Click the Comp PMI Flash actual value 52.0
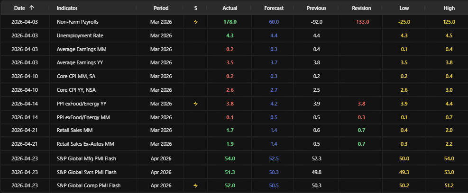This screenshot has width=468, height=193. [230, 185]
